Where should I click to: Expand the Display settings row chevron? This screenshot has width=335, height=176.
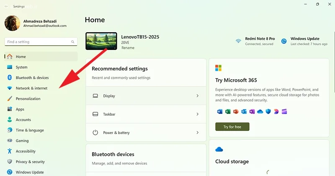click(x=197, y=96)
